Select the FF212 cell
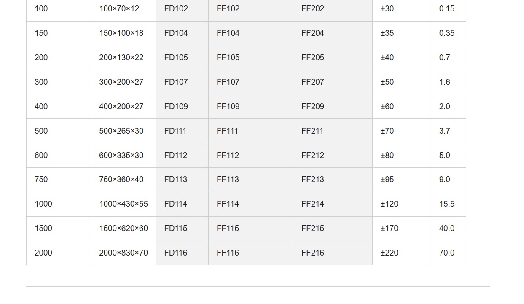Viewport: 524px width, 304px height. click(x=333, y=156)
